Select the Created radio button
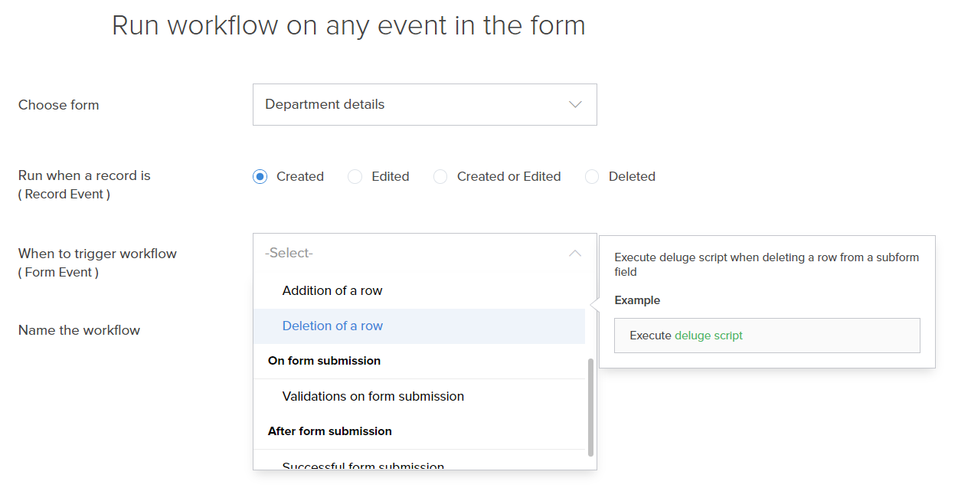958x488 pixels. [260, 177]
